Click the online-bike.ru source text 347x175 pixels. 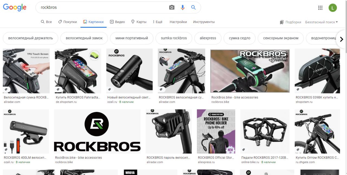[250, 162]
